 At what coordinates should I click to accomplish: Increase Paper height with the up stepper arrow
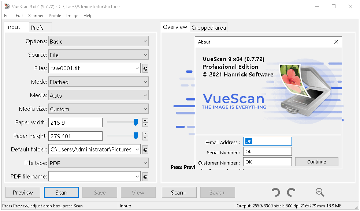coord(145,134)
